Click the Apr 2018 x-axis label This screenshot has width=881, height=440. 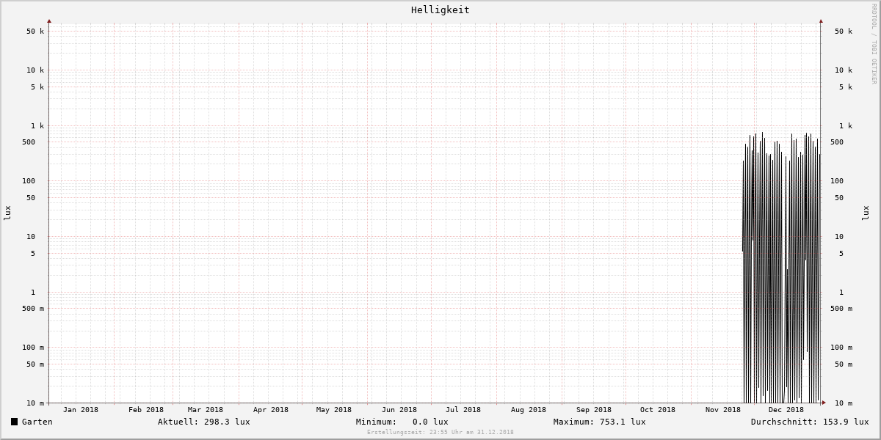[x=270, y=409]
